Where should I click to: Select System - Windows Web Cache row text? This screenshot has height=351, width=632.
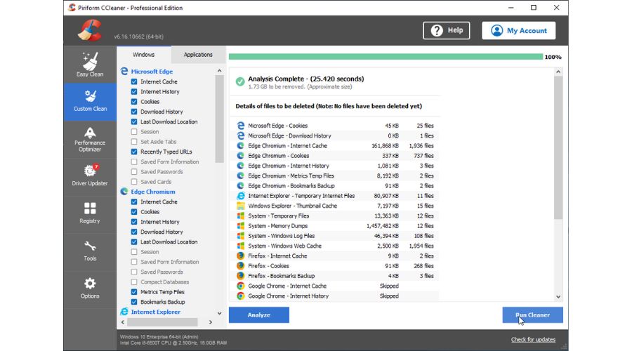click(x=284, y=246)
